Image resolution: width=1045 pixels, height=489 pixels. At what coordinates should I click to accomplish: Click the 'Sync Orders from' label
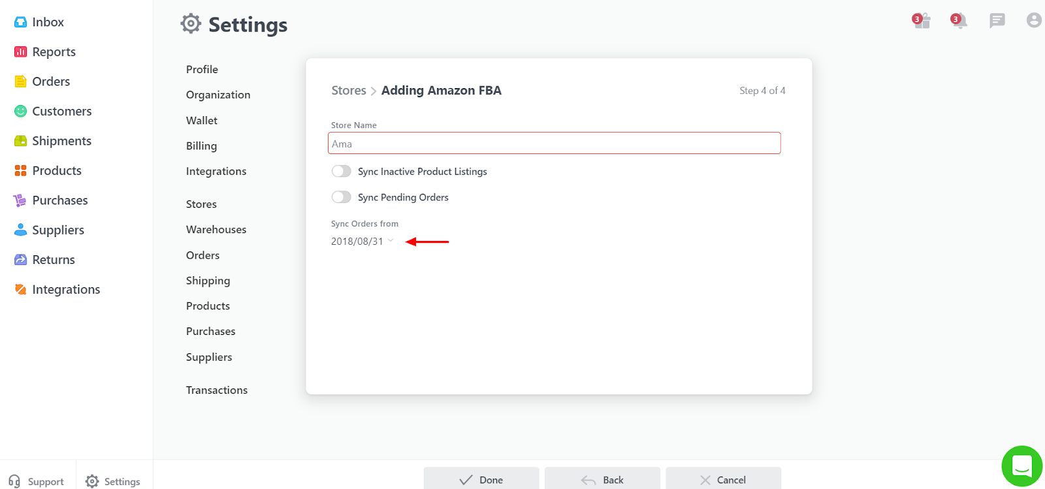click(x=364, y=224)
